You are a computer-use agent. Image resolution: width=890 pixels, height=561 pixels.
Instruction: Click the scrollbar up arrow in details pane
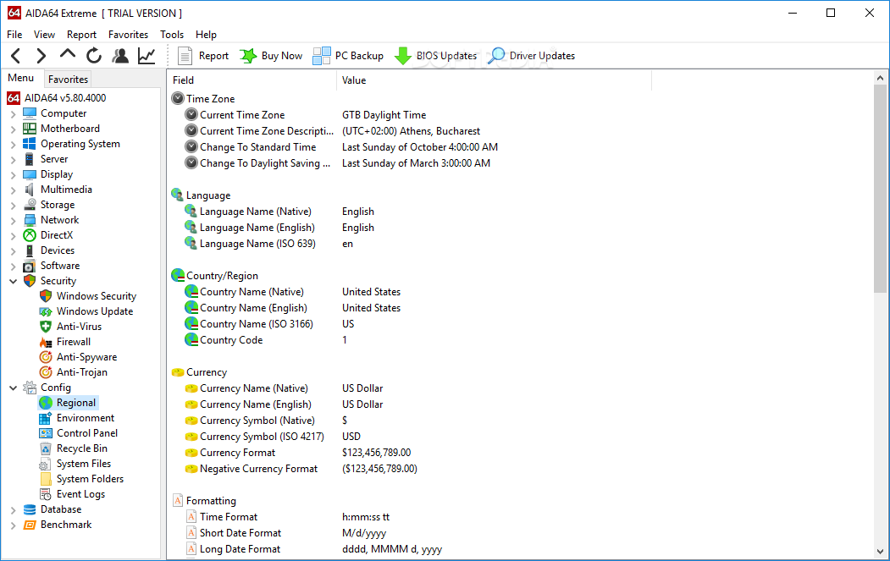click(x=880, y=79)
